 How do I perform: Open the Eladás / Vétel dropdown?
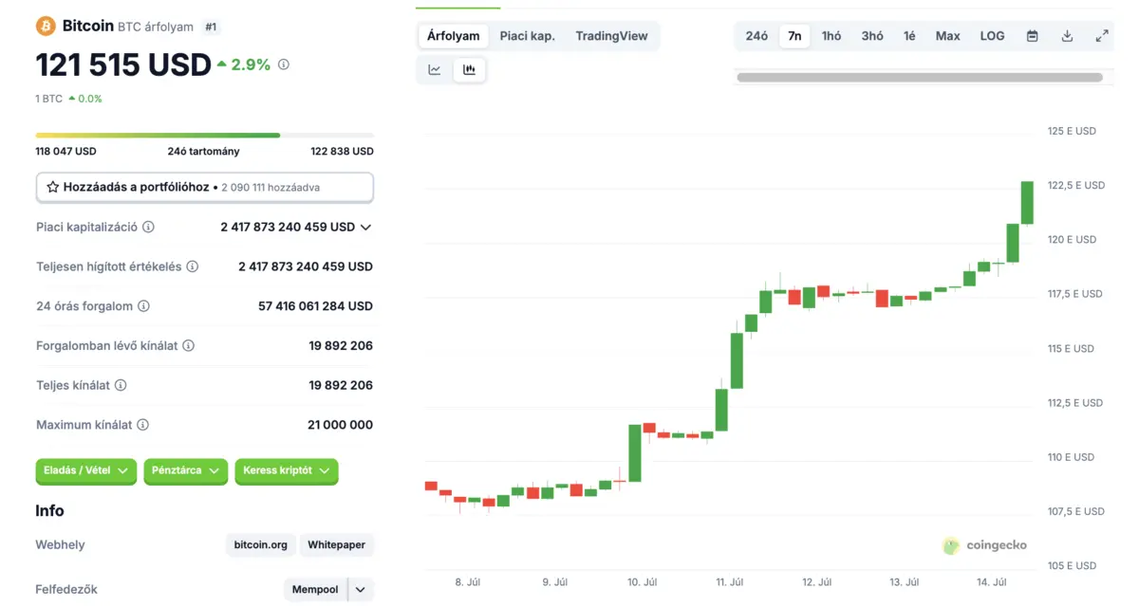pyautogui.click(x=86, y=470)
